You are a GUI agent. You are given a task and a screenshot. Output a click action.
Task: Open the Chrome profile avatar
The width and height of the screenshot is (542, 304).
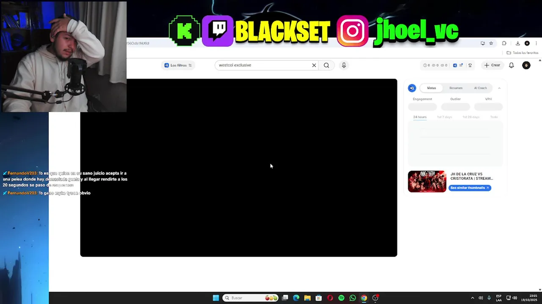click(x=527, y=43)
